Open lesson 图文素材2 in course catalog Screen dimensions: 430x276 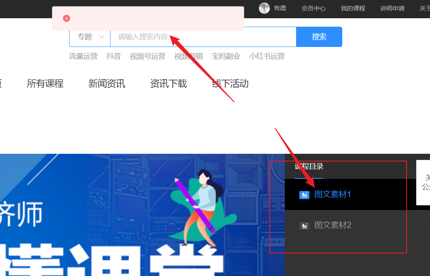point(333,225)
